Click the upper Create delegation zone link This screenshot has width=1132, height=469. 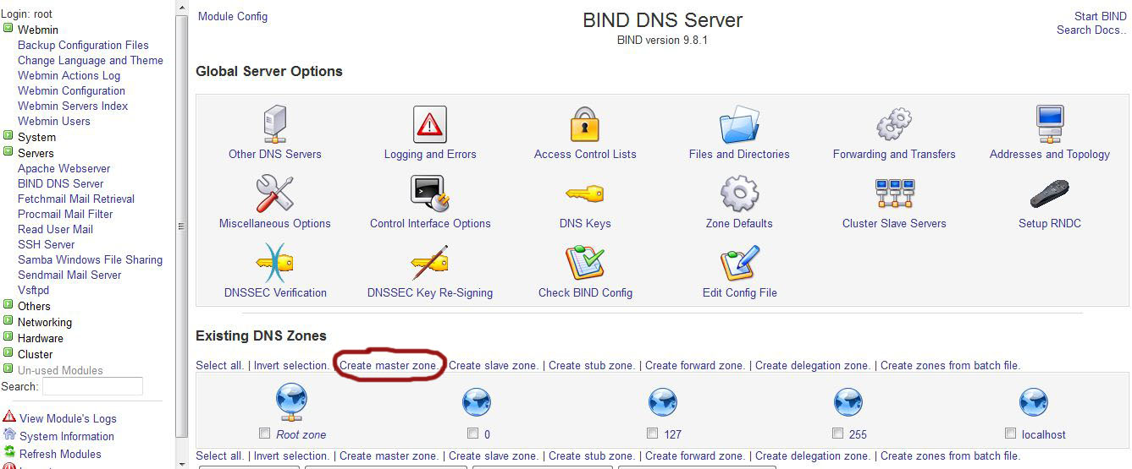tap(813, 365)
